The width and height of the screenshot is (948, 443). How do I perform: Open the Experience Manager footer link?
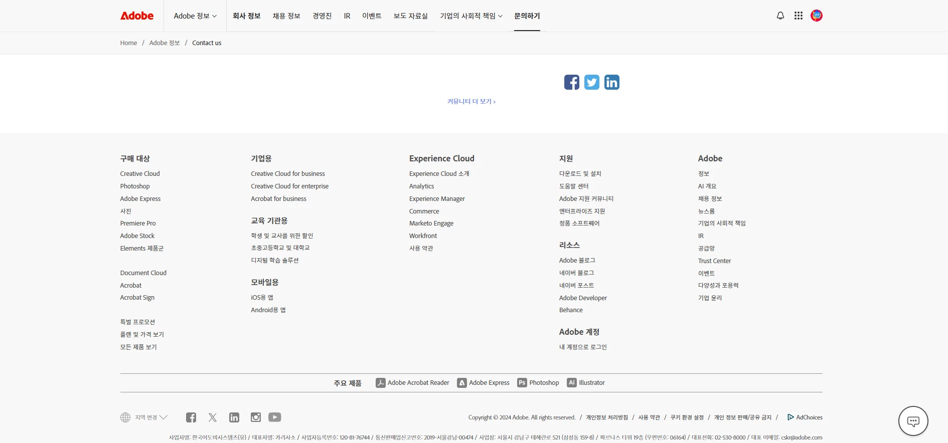[437, 199]
